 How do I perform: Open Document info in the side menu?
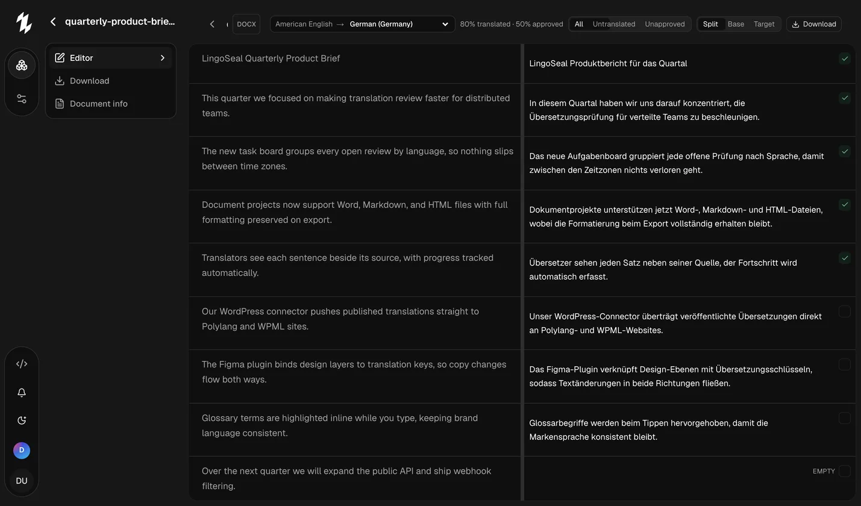click(111, 104)
